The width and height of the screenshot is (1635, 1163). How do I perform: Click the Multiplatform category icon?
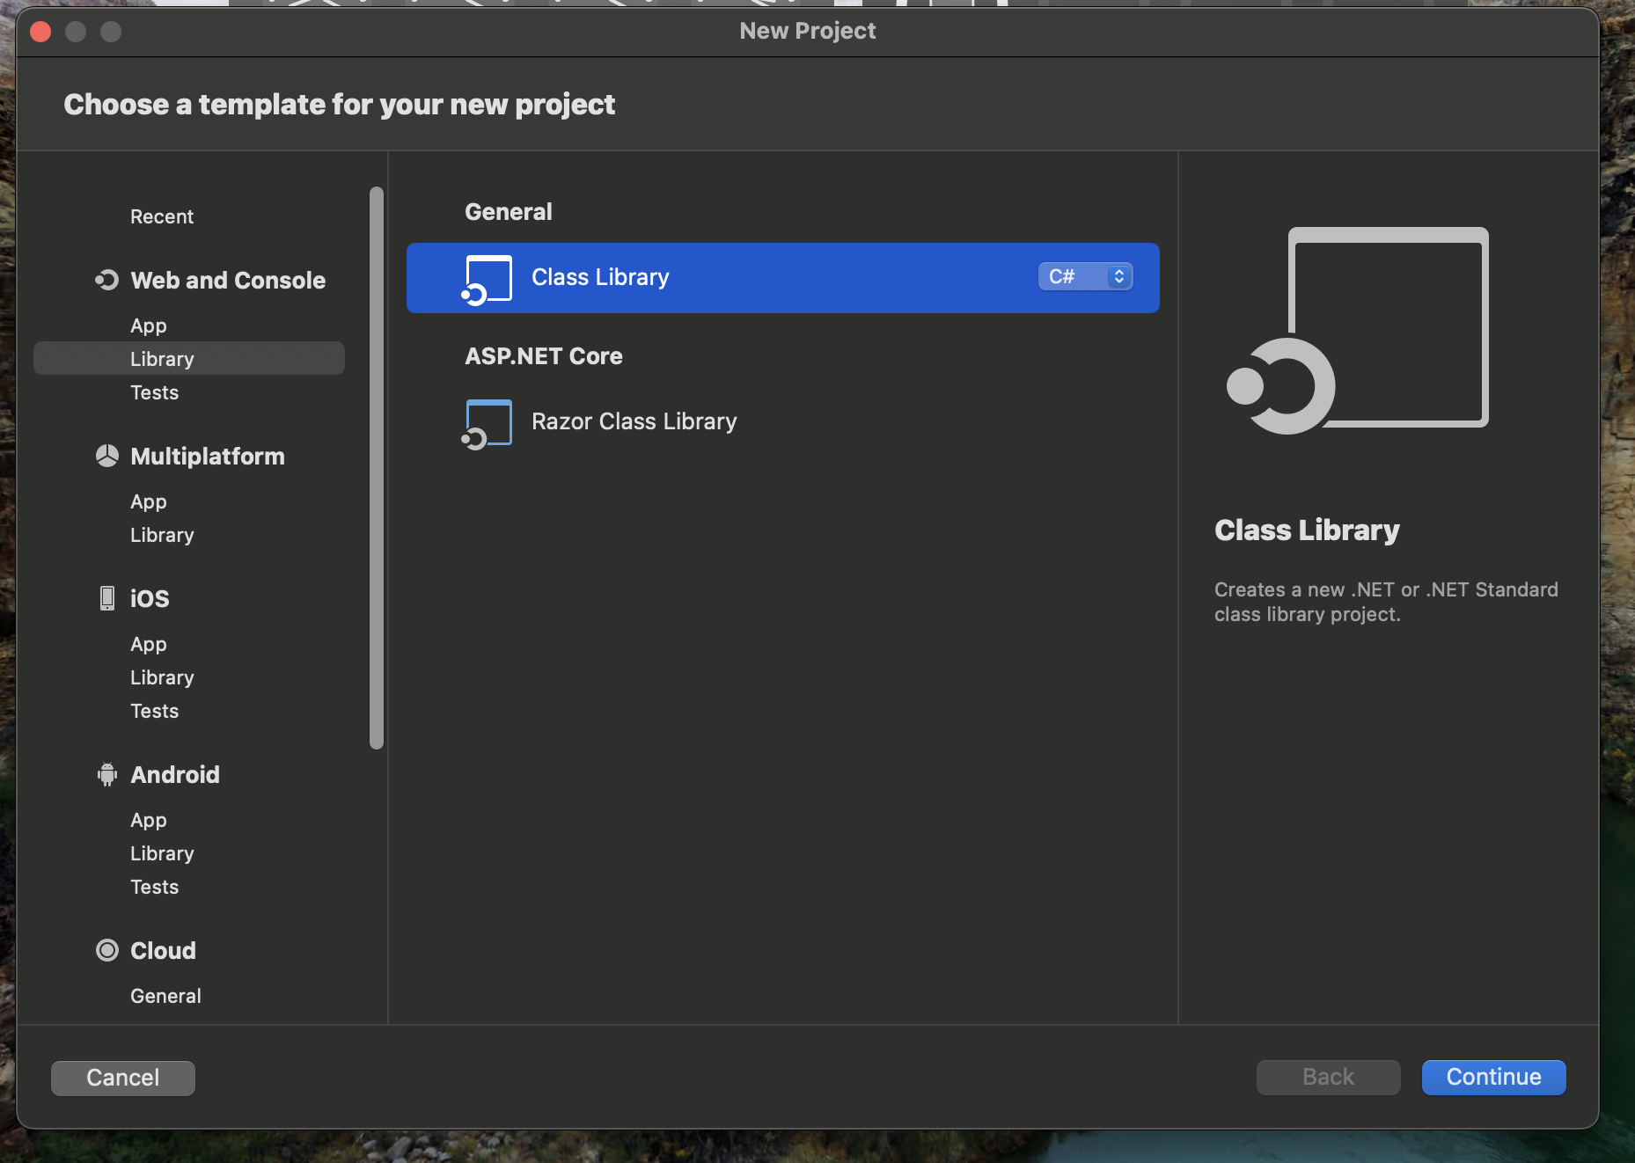point(106,456)
